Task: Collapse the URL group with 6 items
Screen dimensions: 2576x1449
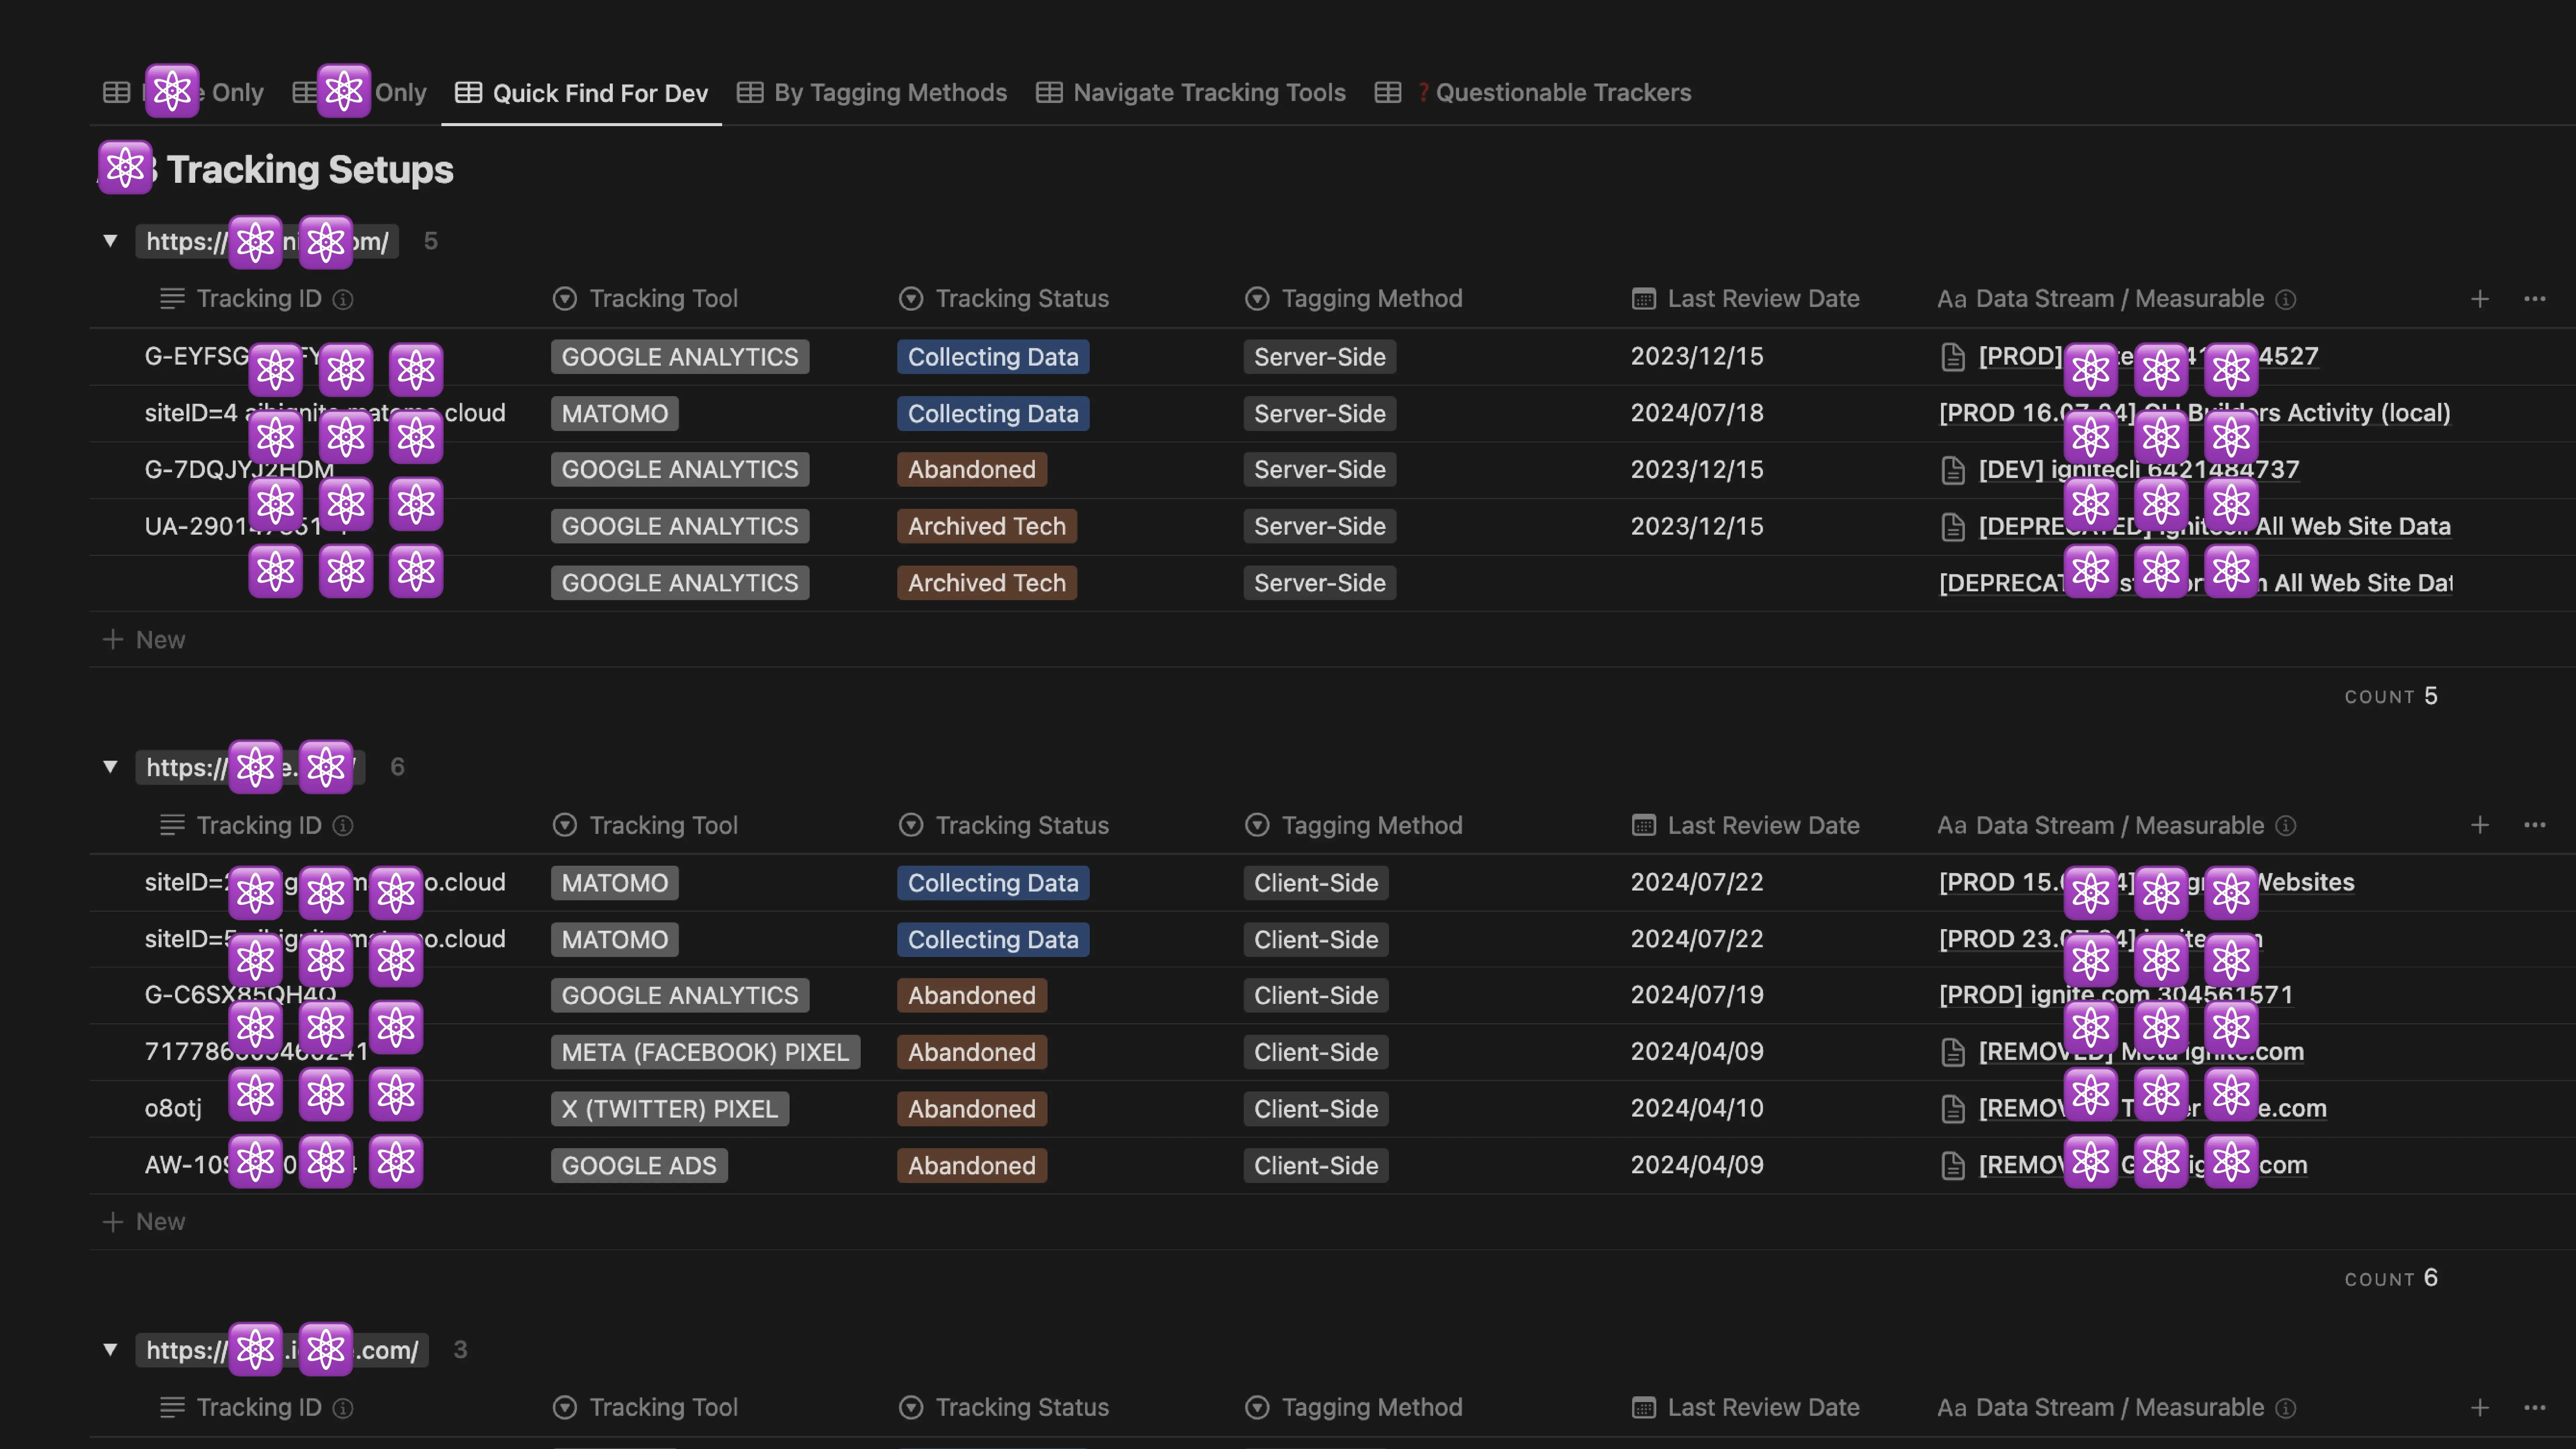Action: [110, 767]
